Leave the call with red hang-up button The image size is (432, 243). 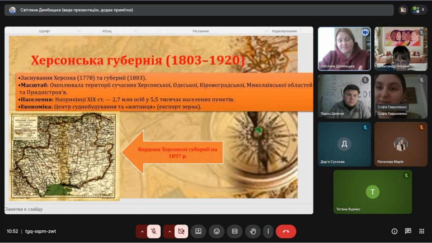286,231
